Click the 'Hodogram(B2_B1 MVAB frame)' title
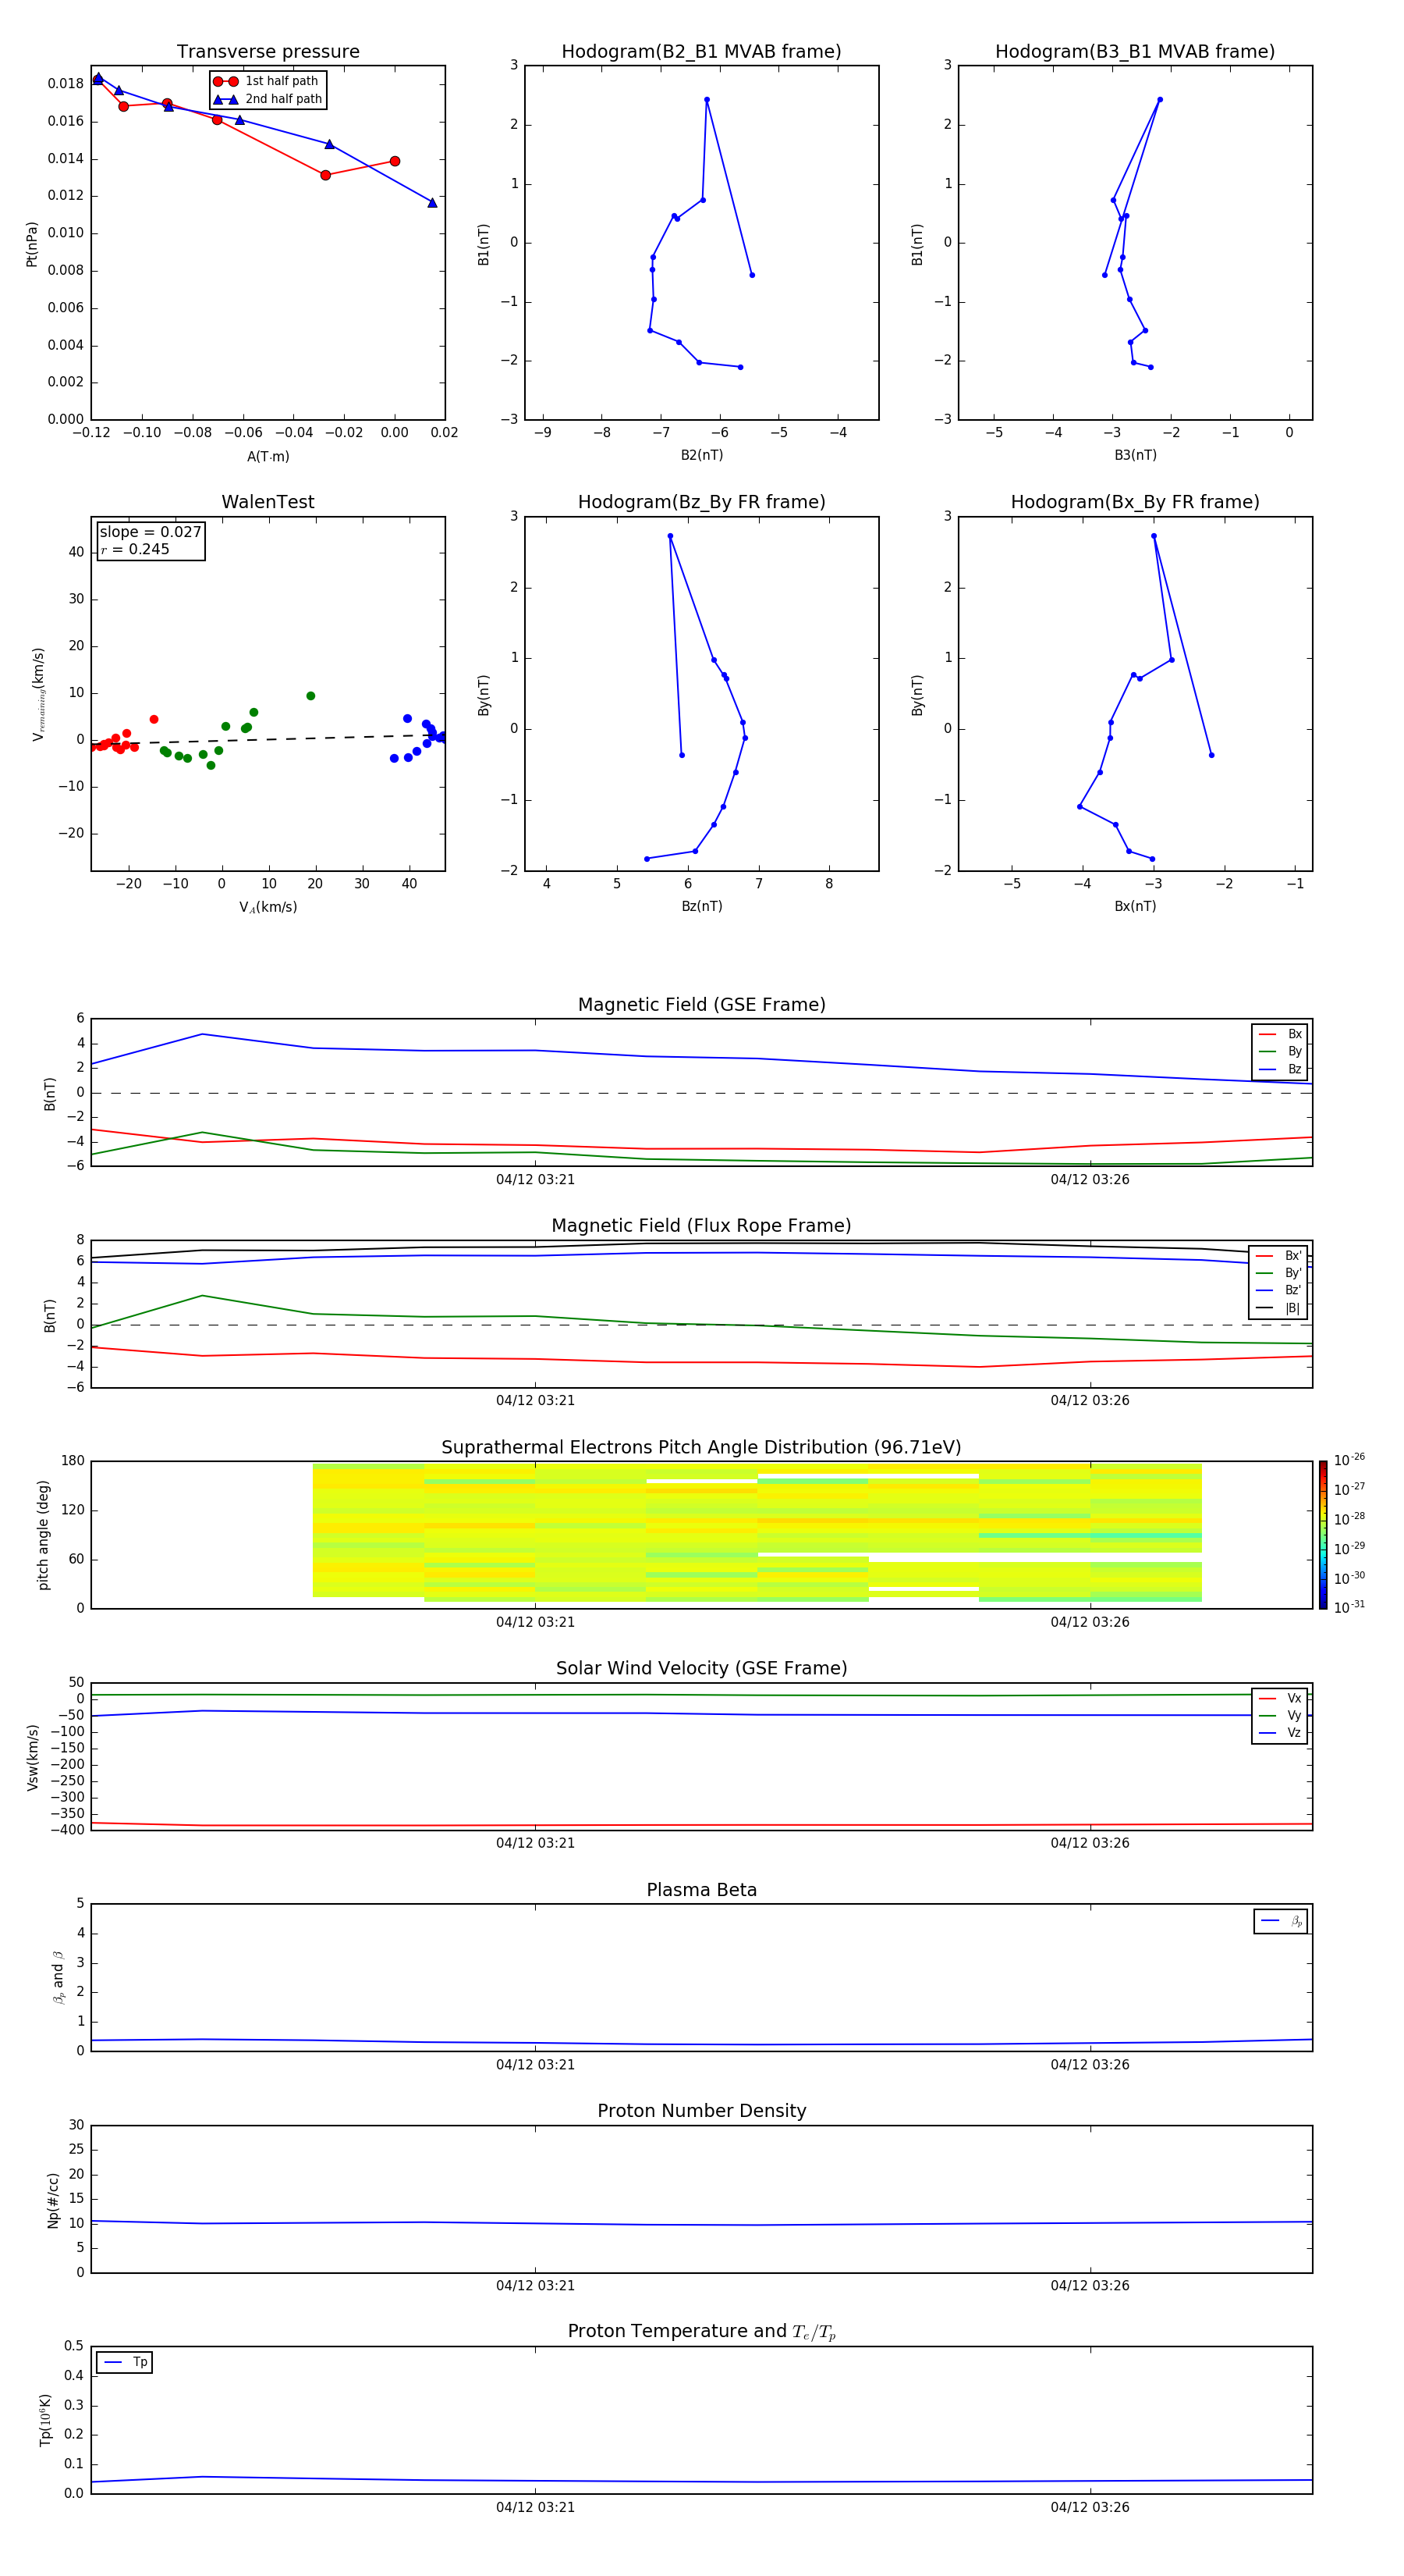This screenshot has height=2576, width=1404. 701,52
